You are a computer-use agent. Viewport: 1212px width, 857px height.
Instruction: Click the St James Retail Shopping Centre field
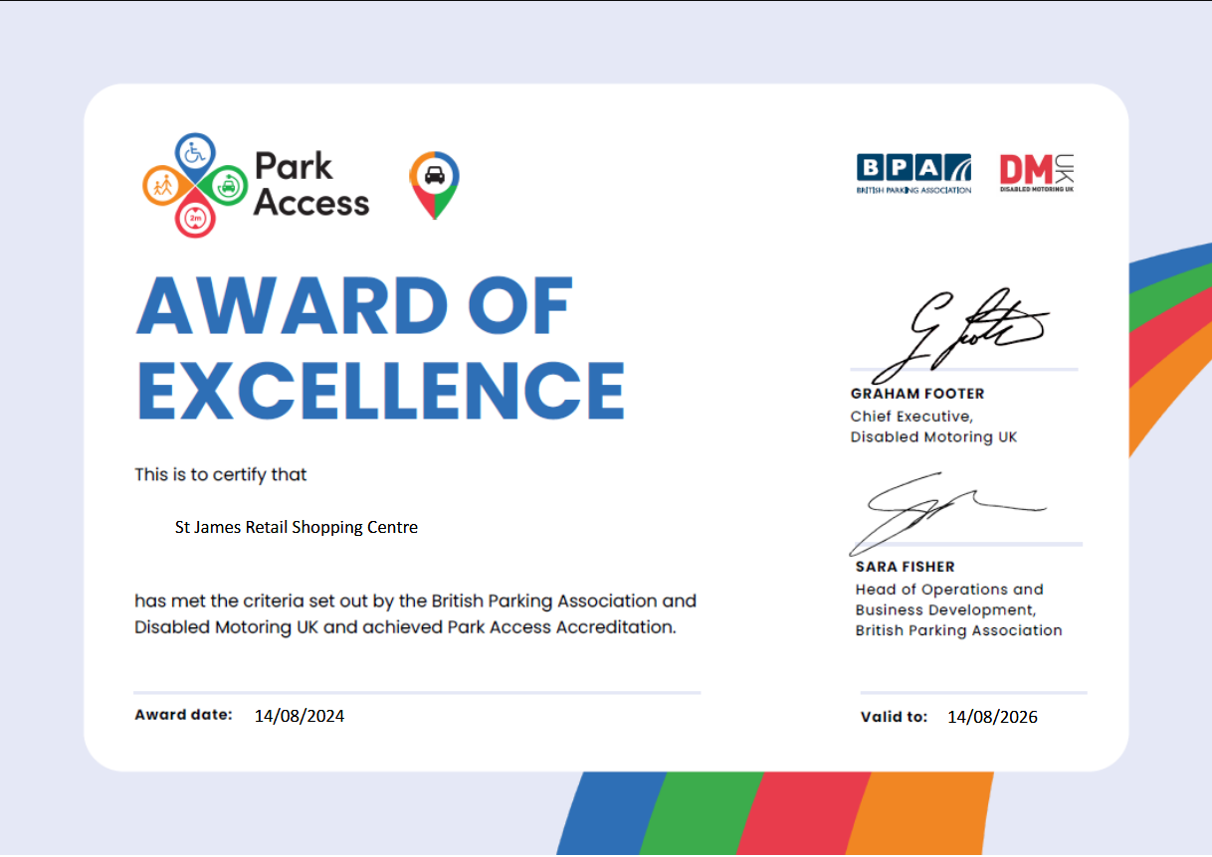pyautogui.click(x=297, y=528)
